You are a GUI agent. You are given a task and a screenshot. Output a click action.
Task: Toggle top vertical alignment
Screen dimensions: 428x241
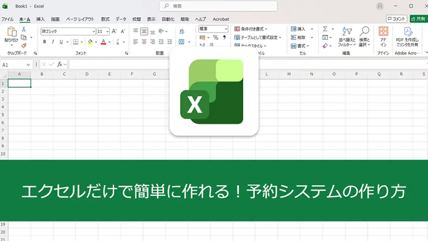pyautogui.click(x=135, y=31)
